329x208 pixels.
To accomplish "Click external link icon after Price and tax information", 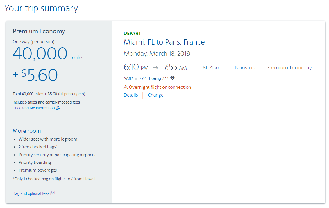I will click(58, 108).
